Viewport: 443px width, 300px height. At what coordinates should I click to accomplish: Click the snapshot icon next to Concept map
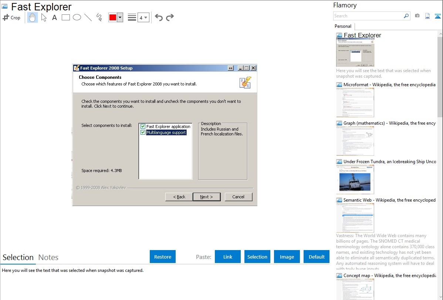339,276
